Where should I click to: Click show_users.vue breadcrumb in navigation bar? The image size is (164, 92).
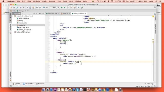point(23,11)
